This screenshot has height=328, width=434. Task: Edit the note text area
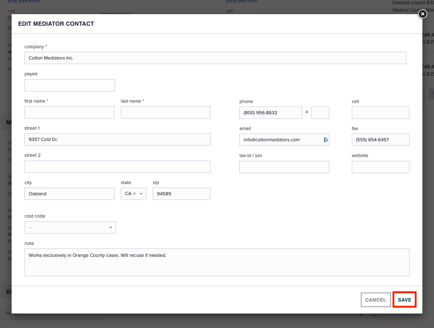[x=217, y=262]
